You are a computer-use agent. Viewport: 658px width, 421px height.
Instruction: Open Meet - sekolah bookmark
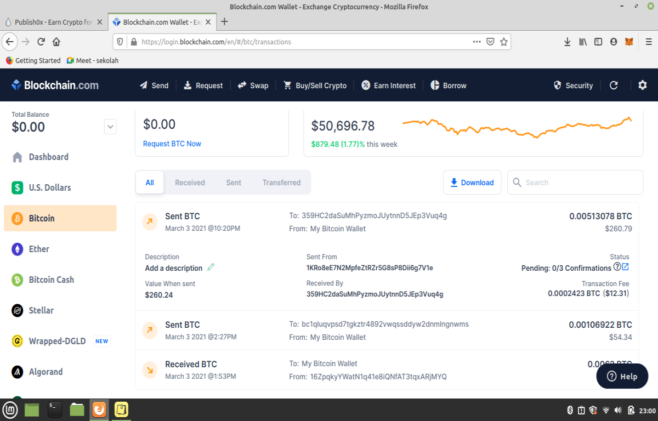tap(92, 60)
